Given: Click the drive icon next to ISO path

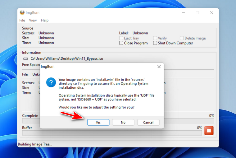Looking at the screenshot, I should tap(26, 58).
